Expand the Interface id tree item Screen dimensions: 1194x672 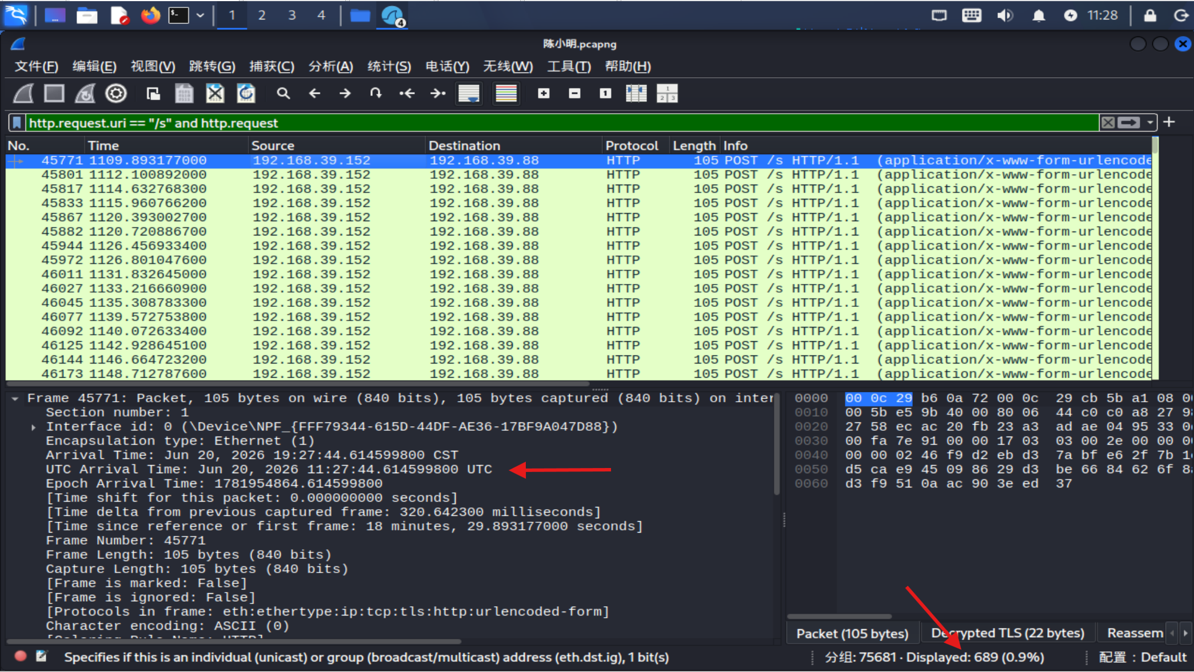click(x=34, y=427)
